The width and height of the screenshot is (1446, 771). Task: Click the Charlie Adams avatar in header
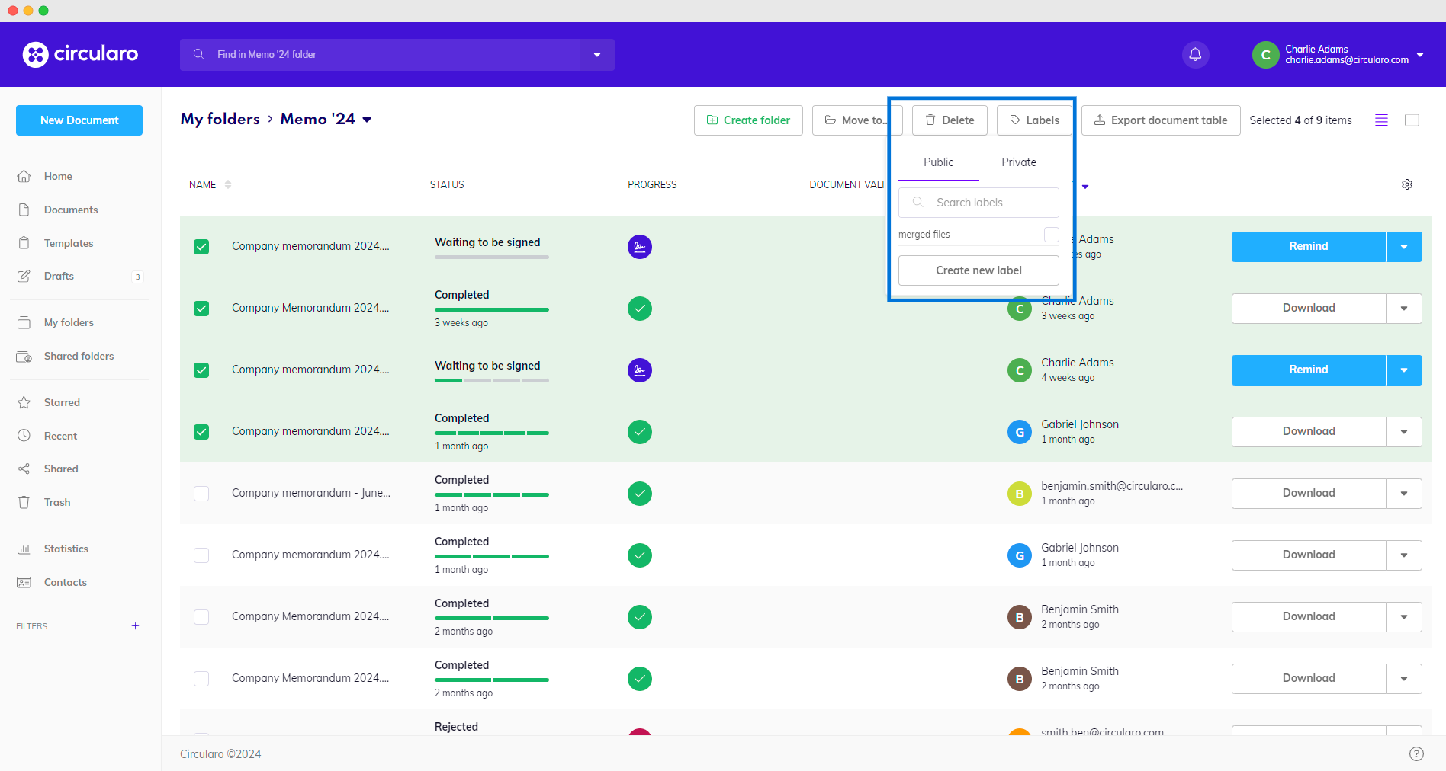1265,55
